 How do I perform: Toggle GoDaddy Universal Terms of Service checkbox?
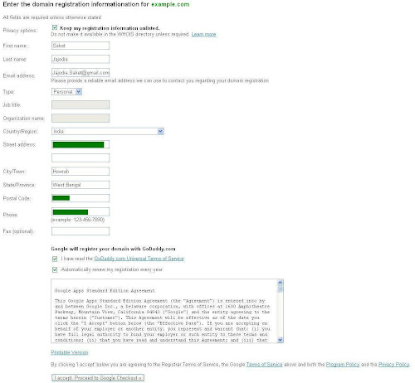pyautogui.click(x=55, y=259)
